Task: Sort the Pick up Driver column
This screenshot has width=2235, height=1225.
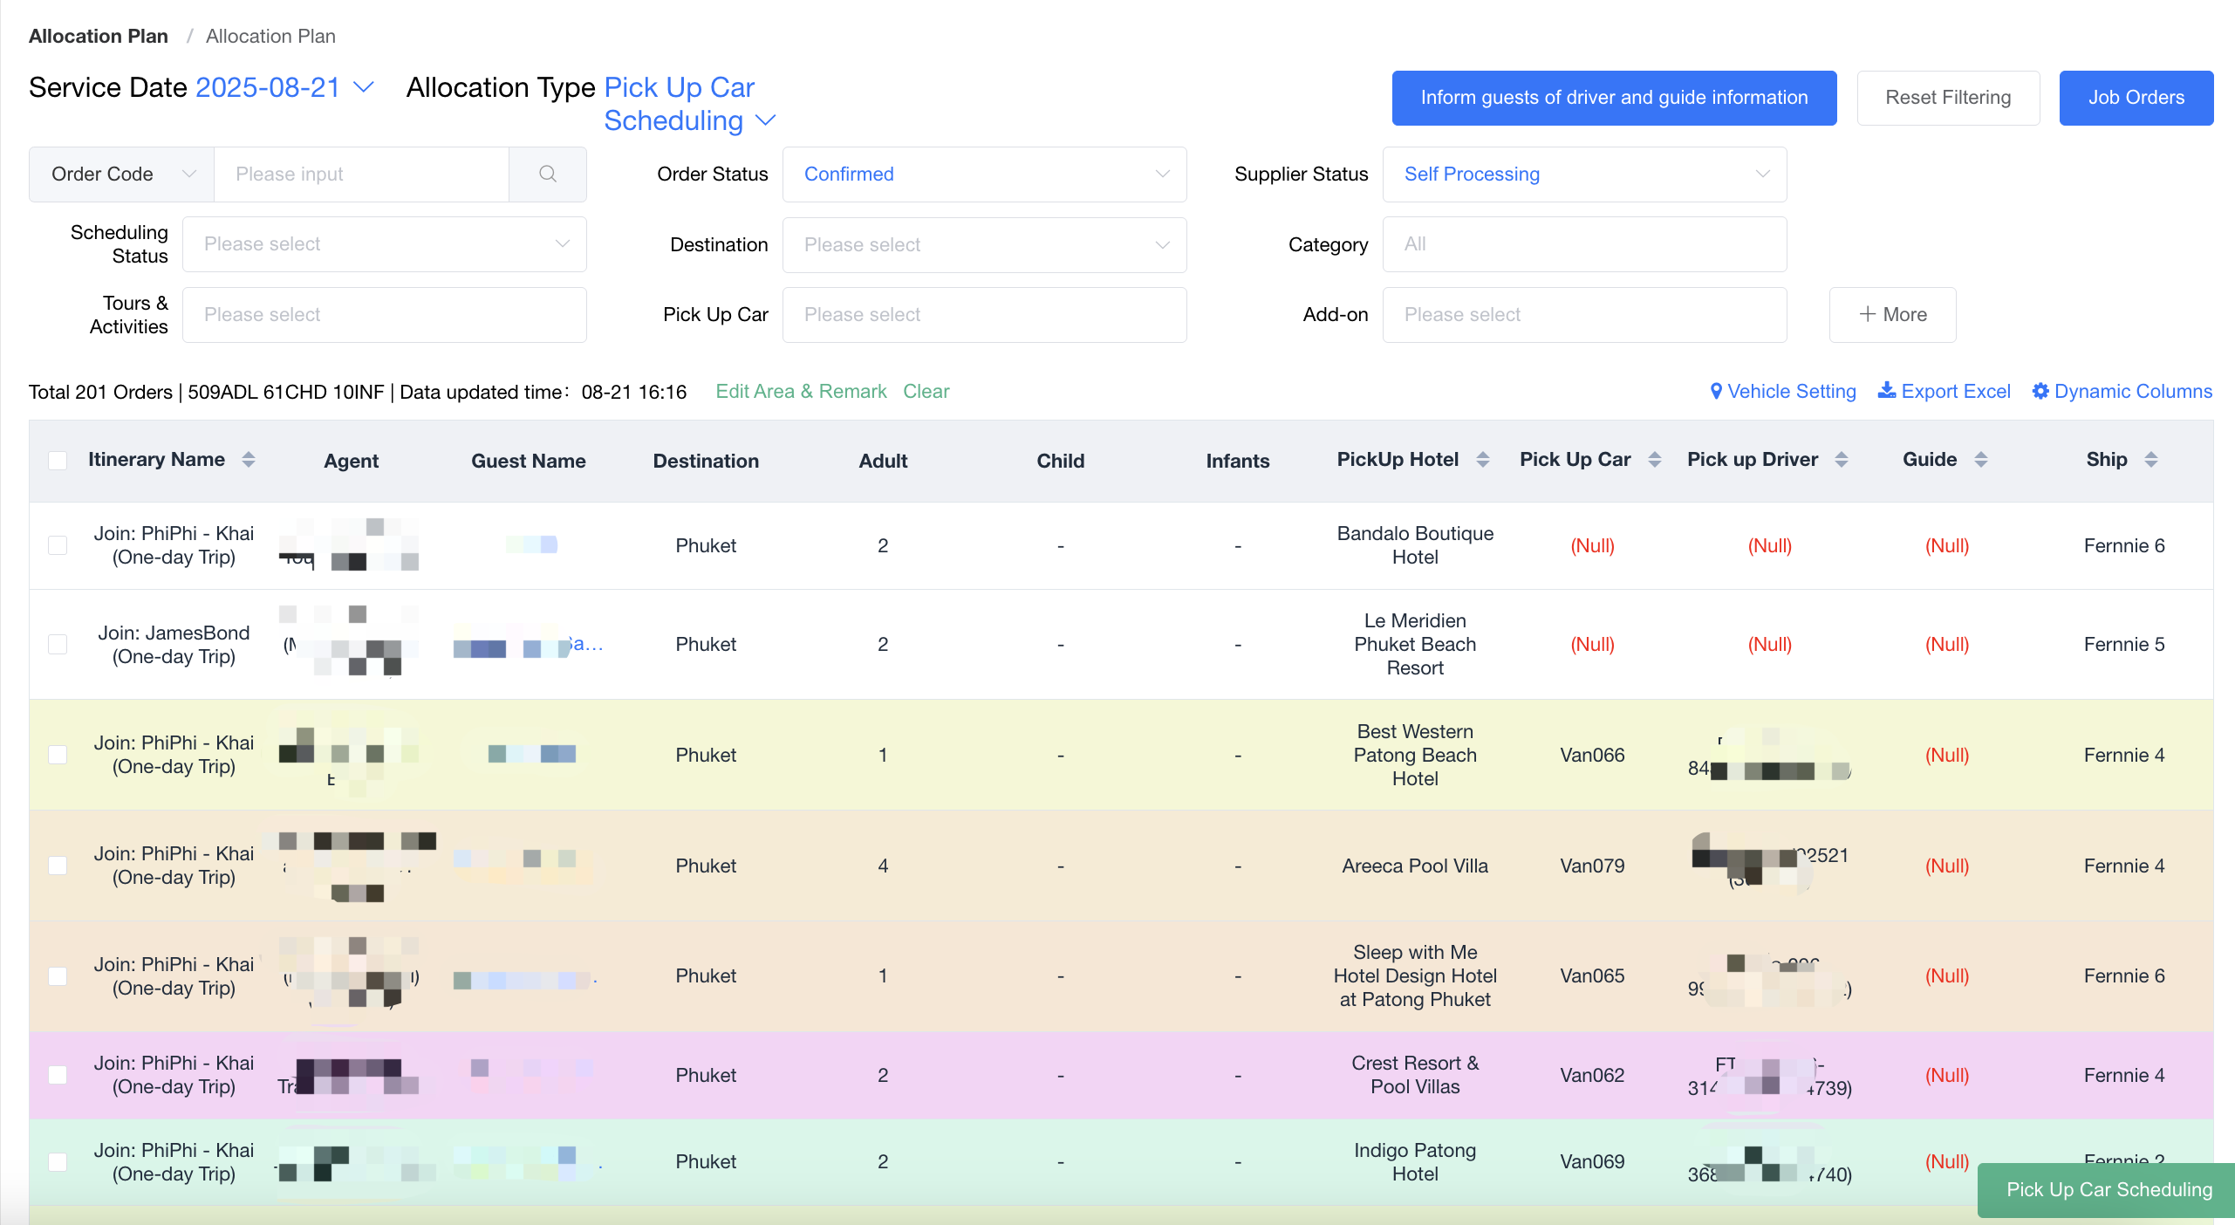Action: 1839,460
